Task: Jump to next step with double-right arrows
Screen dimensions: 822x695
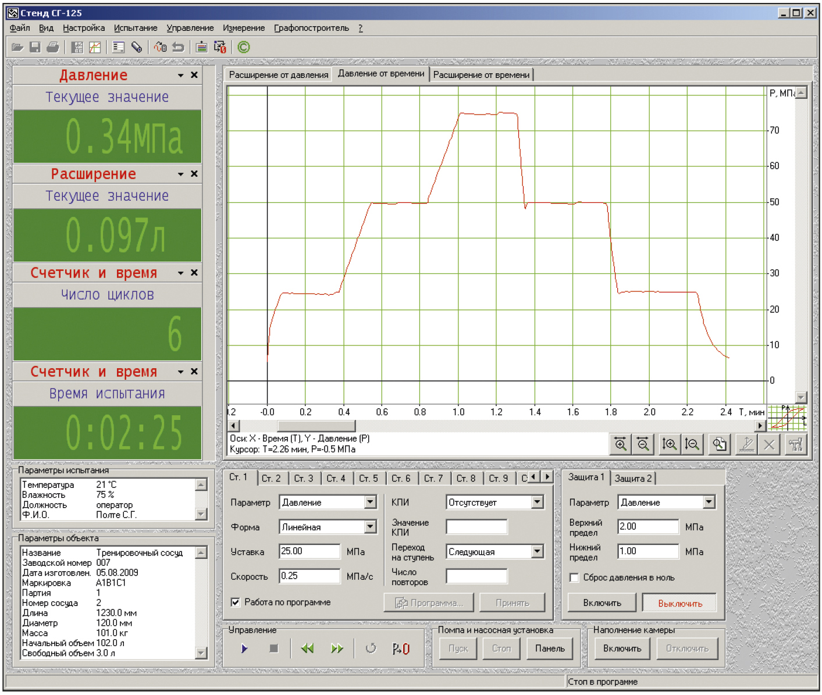Action: (x=337, y=648)
